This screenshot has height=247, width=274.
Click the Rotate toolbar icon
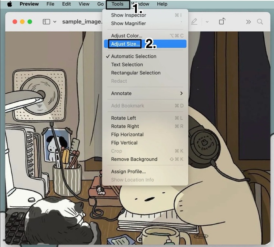tap(222, 21)
